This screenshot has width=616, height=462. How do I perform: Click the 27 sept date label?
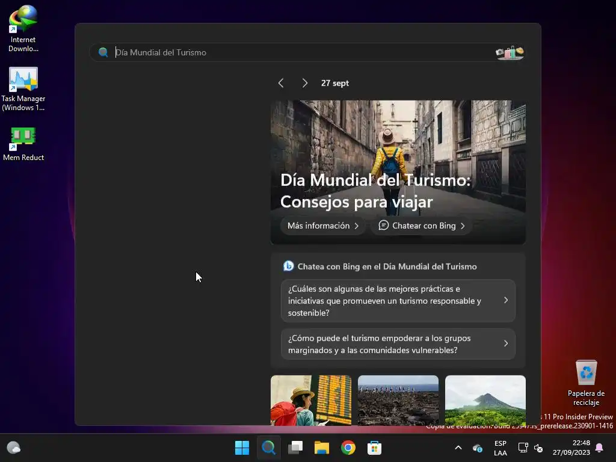tap(334, 83)
